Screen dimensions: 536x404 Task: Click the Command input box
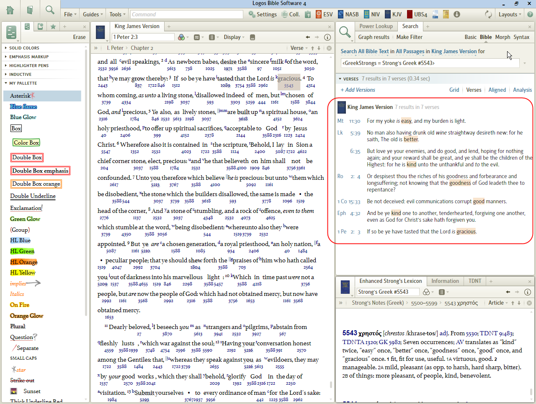pos(186,14)
